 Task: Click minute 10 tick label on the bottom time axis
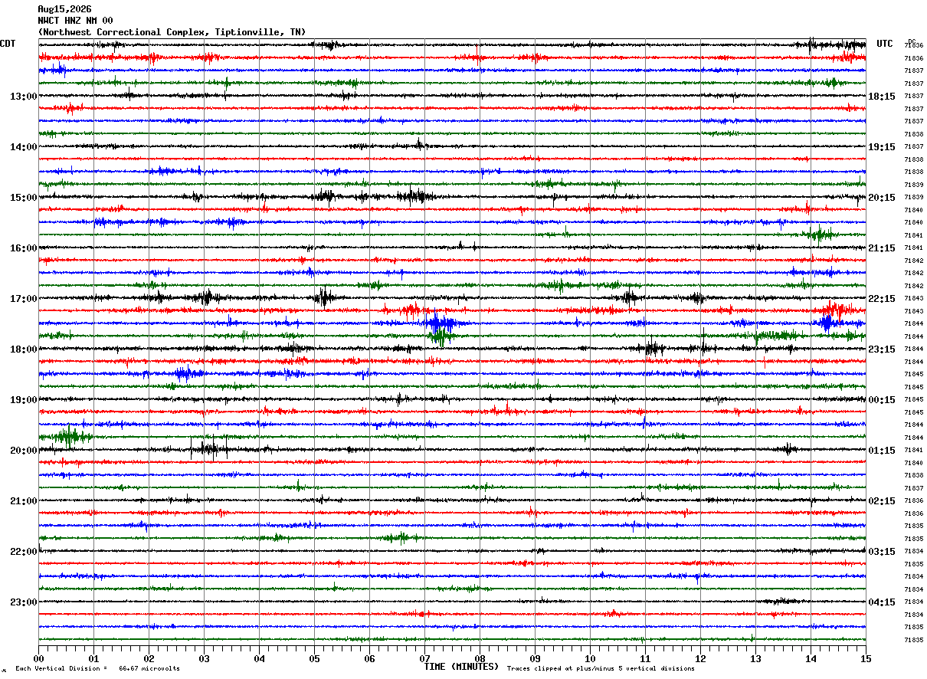coord(590,659)
